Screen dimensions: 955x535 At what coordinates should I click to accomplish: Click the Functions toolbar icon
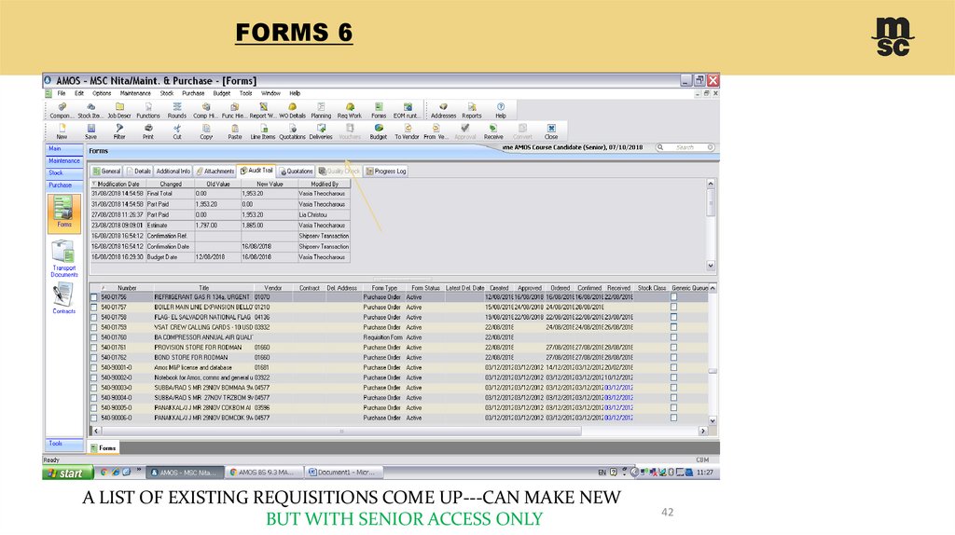click(148, 110)
